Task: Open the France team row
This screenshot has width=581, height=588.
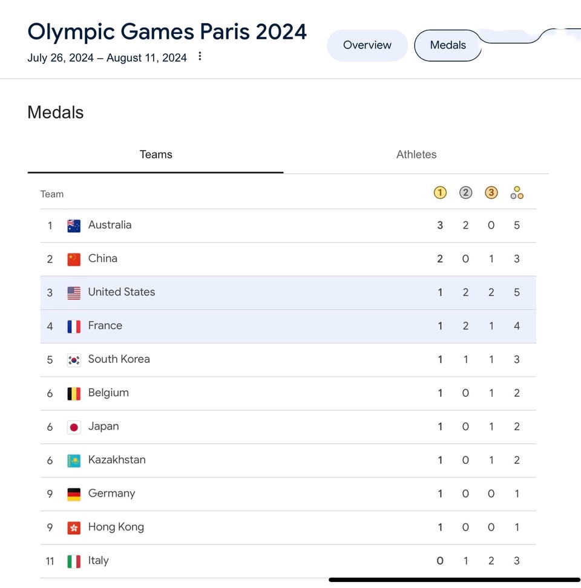Action: tap(105, 325)
